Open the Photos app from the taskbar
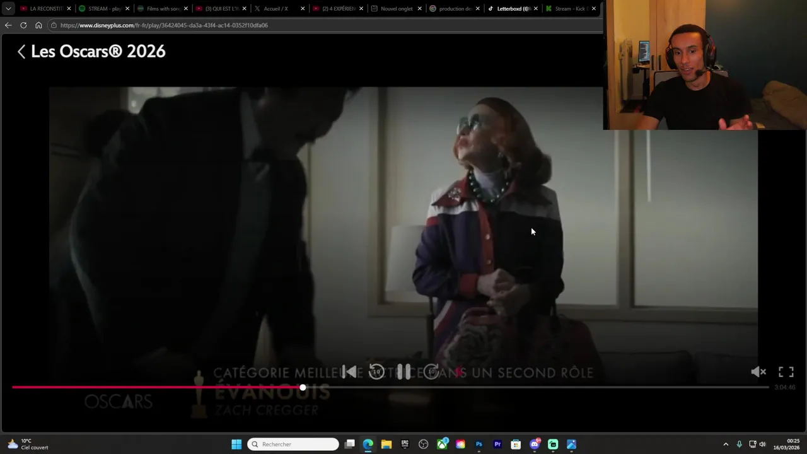 tap(571, 444)
